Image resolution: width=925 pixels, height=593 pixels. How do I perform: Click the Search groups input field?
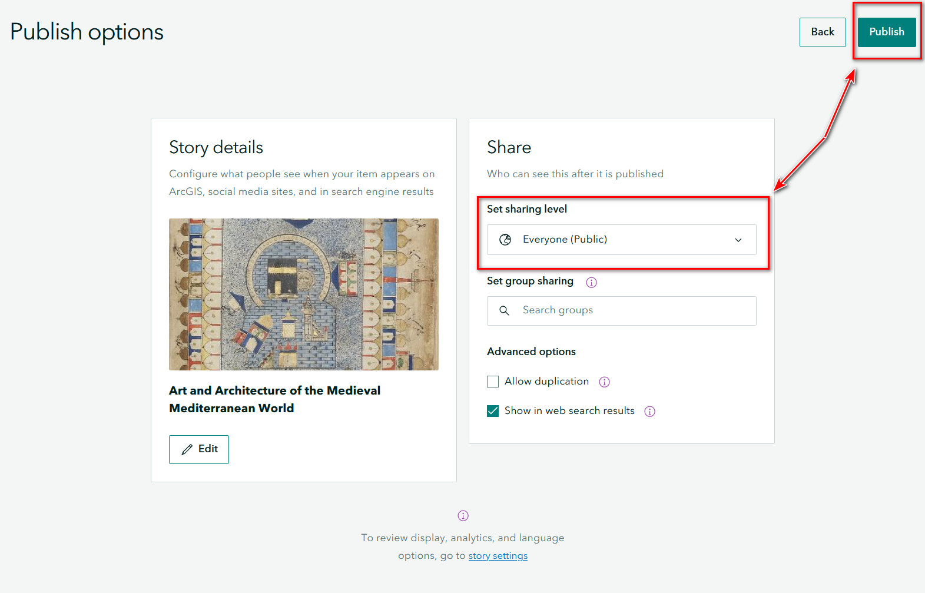click(x=622, y=310)
